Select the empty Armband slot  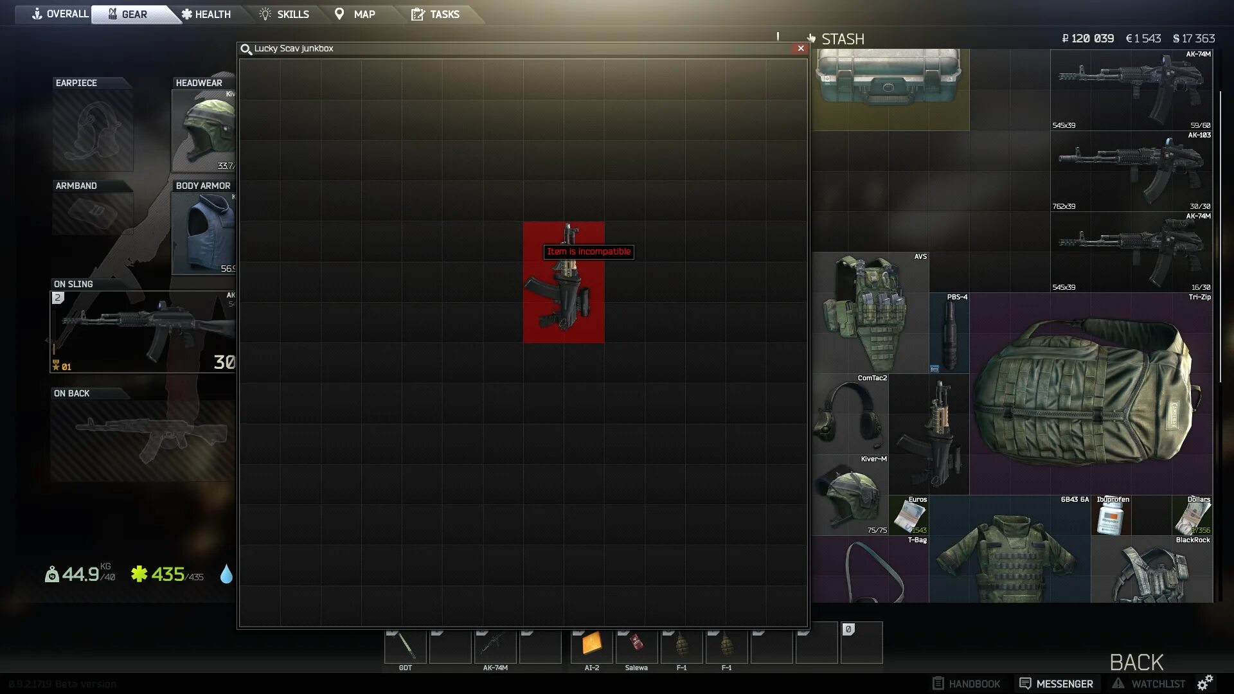[93, 214]
